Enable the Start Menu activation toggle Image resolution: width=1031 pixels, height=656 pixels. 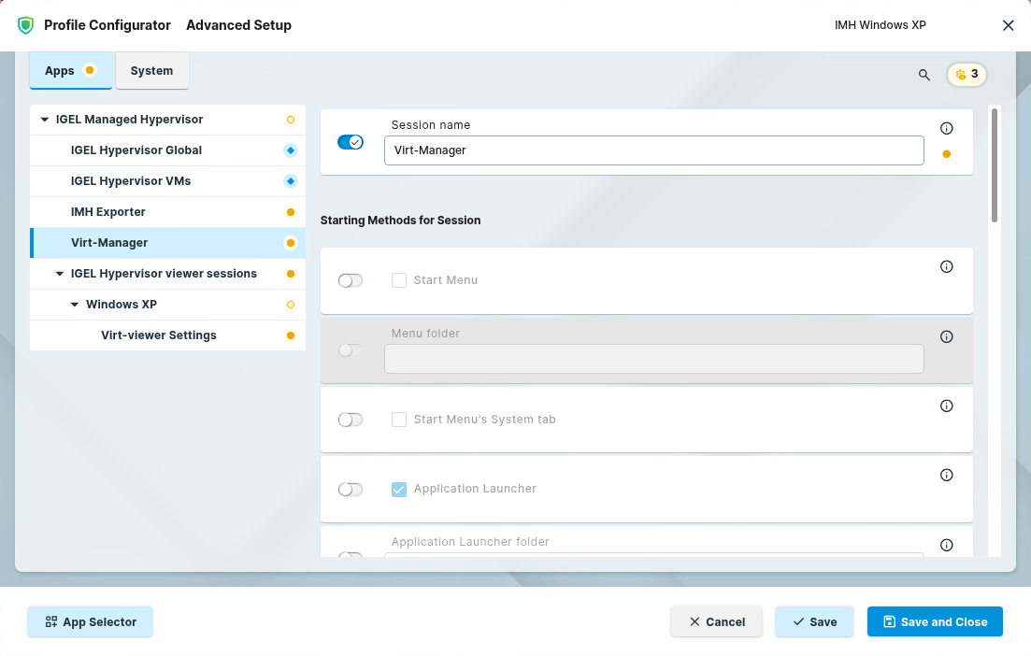coord(351,280)
